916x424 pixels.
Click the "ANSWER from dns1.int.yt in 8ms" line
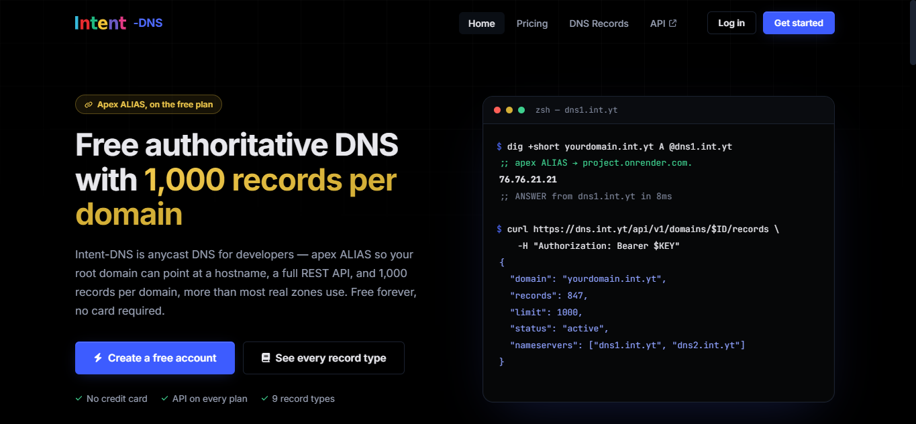(586, 197)
